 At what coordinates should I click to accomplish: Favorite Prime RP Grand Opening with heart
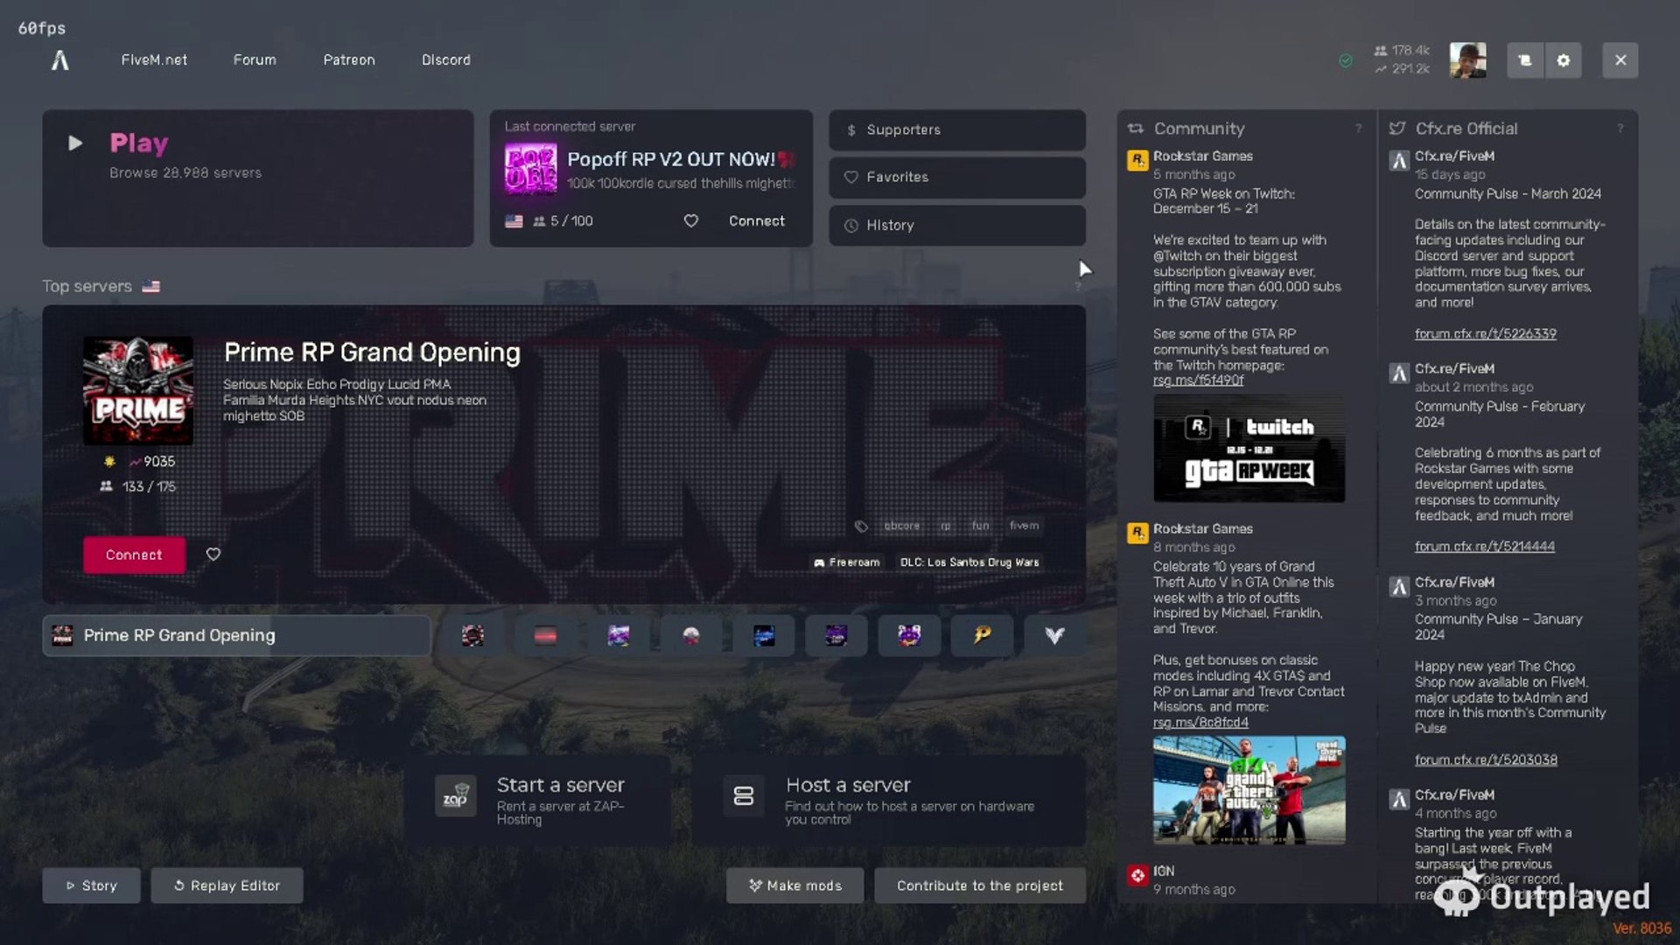click(x=213, y=555)
